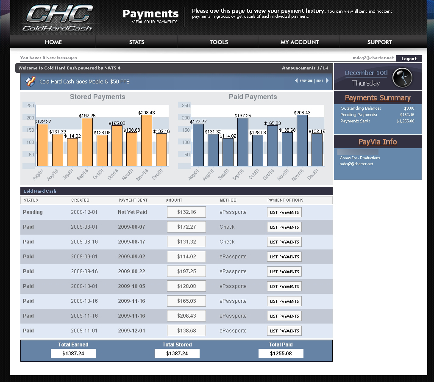Screen dimensions: 434x382
Task: Click the METHOD column header
Action: coord(228,200)
